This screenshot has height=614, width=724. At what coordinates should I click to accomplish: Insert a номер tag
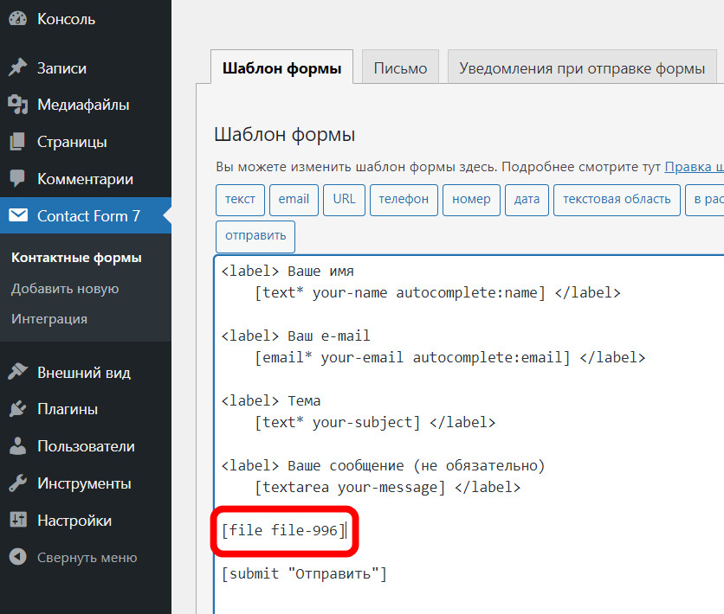(x=471, y=200)
